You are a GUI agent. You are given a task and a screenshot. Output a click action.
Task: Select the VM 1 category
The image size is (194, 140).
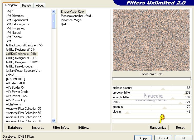[x=10, y=12]
